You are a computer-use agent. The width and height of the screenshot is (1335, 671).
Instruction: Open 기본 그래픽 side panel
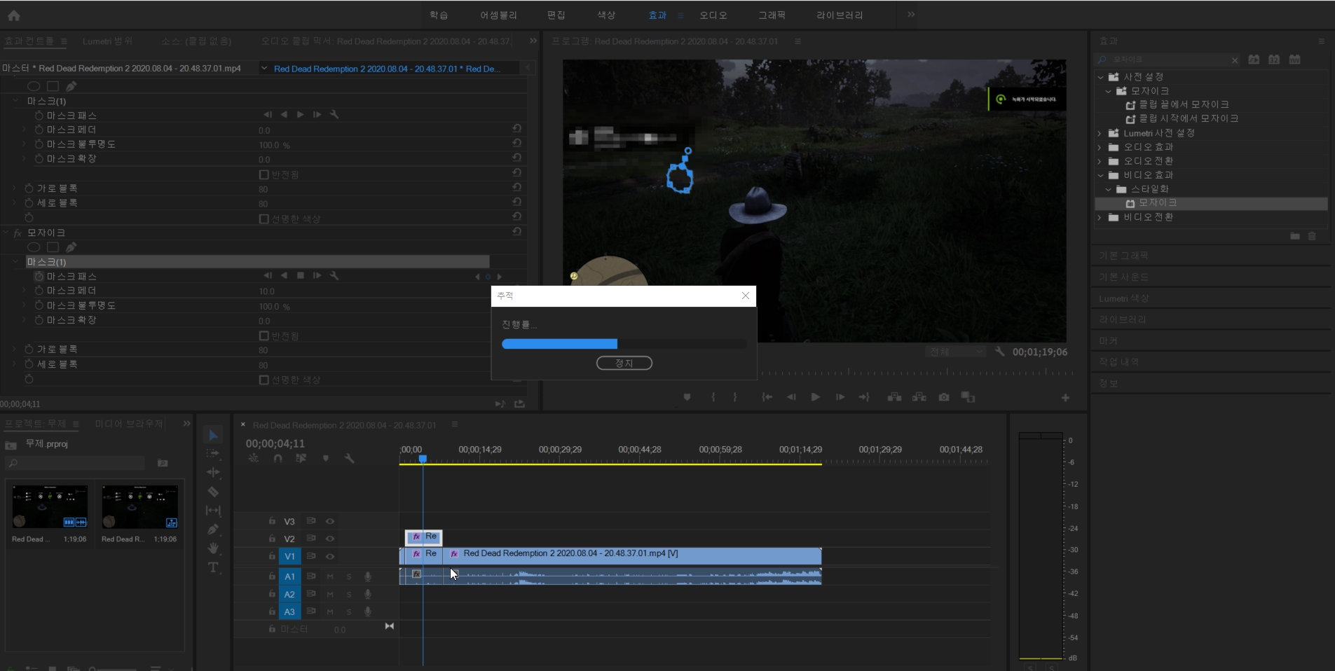(1123, 256)
